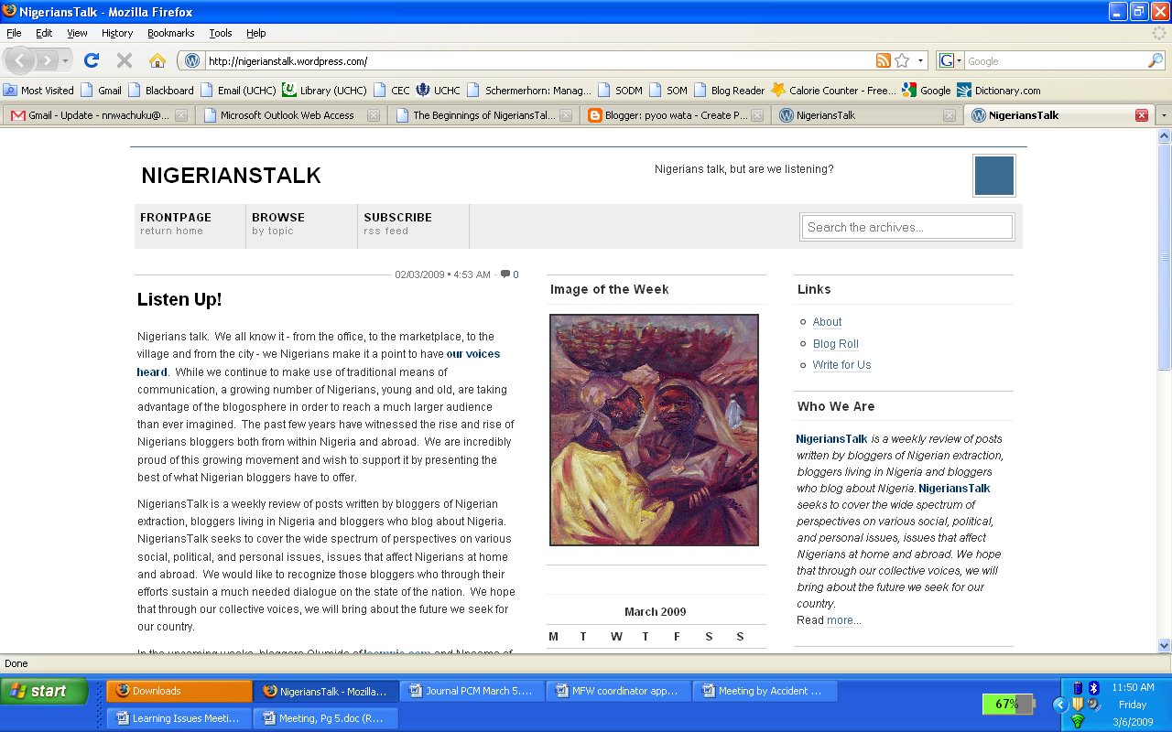The height and width of the screenshot is (732, 1172).
Task: Open the Write for Us link
Action: click(841, 365)
